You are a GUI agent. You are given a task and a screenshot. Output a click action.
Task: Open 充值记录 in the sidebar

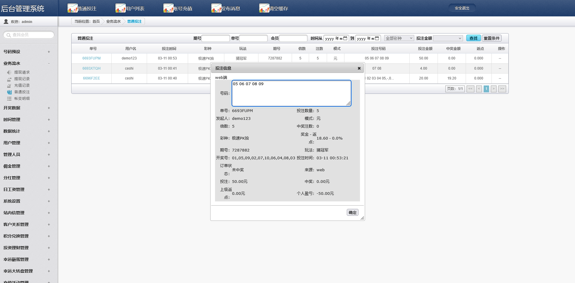22,85
